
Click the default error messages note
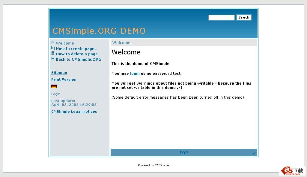(178, 97)
